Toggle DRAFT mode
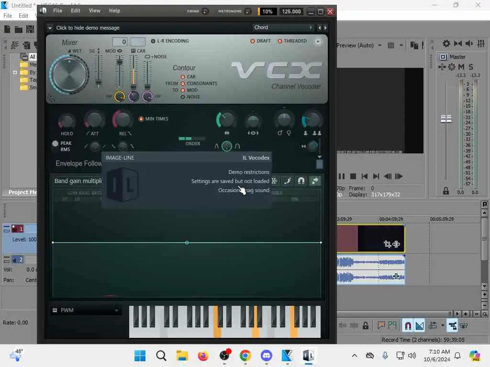 [x=260, y=41]
